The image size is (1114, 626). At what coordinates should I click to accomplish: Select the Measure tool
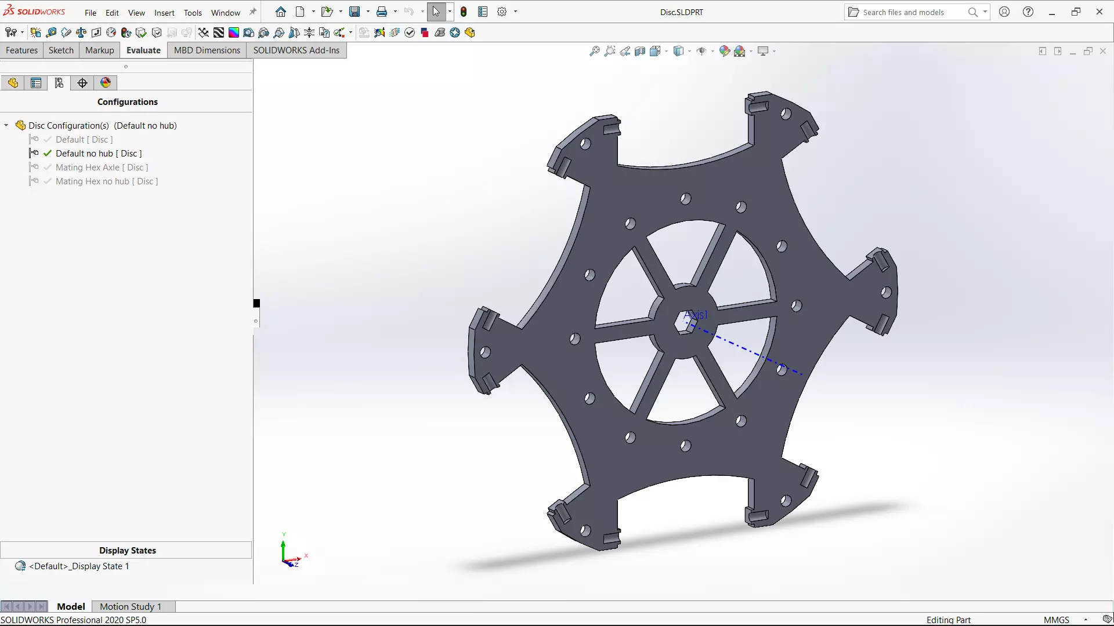tap(51, 32)
